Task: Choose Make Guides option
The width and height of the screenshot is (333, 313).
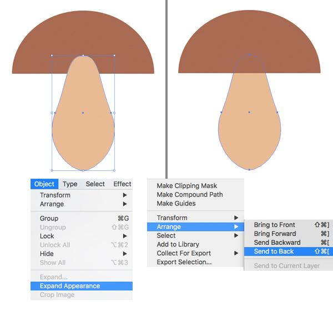Action: click(176, 204)
